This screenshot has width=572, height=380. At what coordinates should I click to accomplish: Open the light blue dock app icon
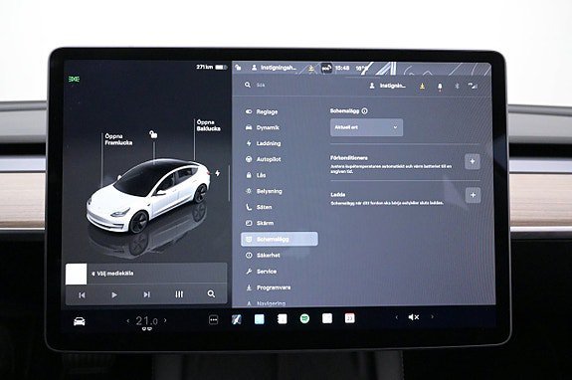260,319
